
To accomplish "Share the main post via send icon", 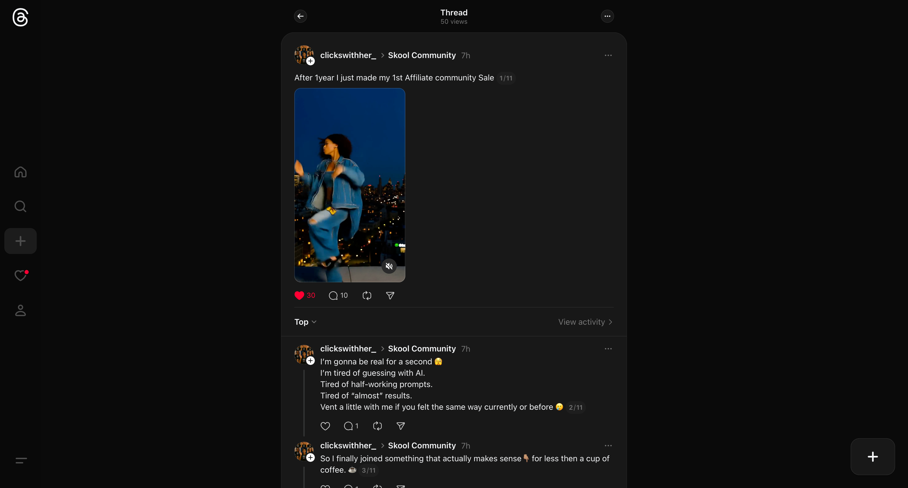I will coord(390,295).
